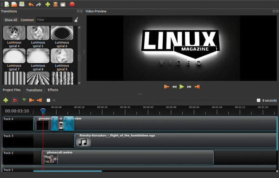Undo the last action with the orange arrow
The width and height of the screenshot is (279, 178).
pyautogui.click(x=31, y=5)
